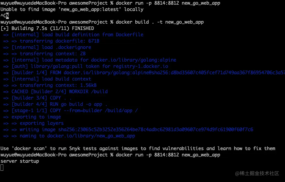Click the '[builder 3/4] COPY . .' line

pyautogui.click(x=41, y=98)
